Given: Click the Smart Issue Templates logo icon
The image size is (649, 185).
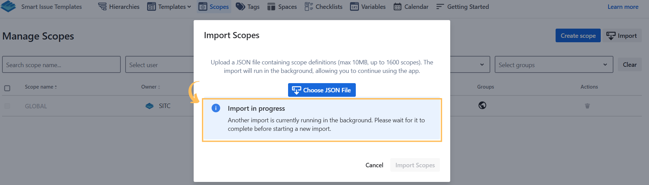Looking at the screenshot, I should click(9, 6).
